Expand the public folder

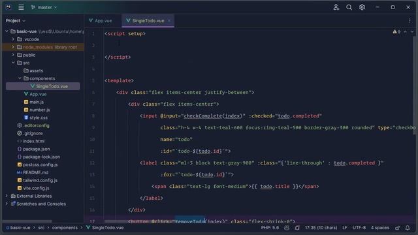click(x=13, y=55)
